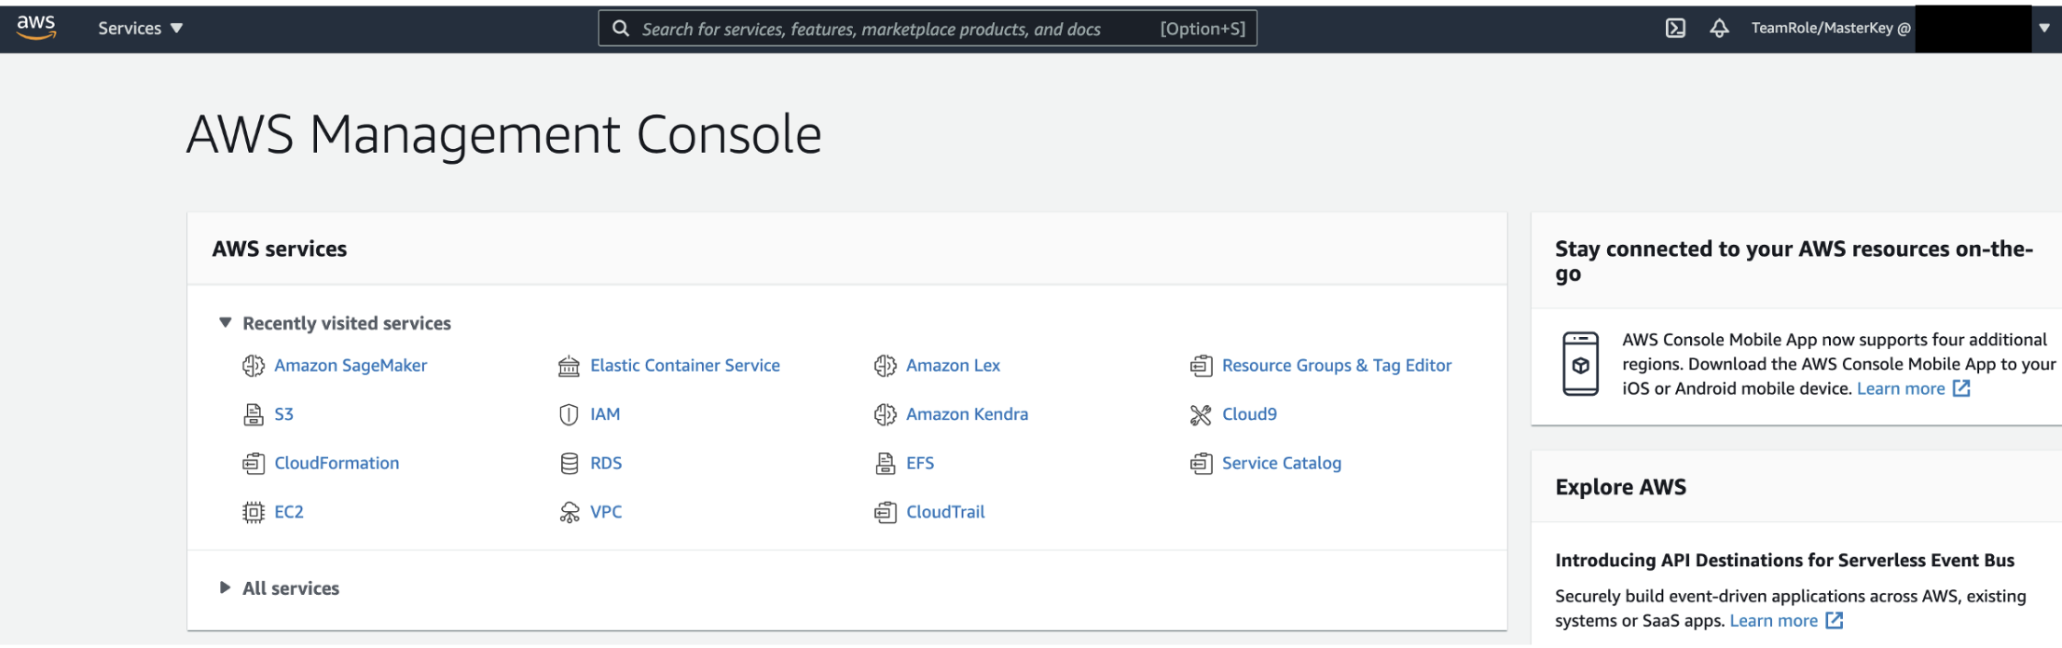Open the Elastic Container Service link
The image size is (2062, 648).
pos(684,366)
